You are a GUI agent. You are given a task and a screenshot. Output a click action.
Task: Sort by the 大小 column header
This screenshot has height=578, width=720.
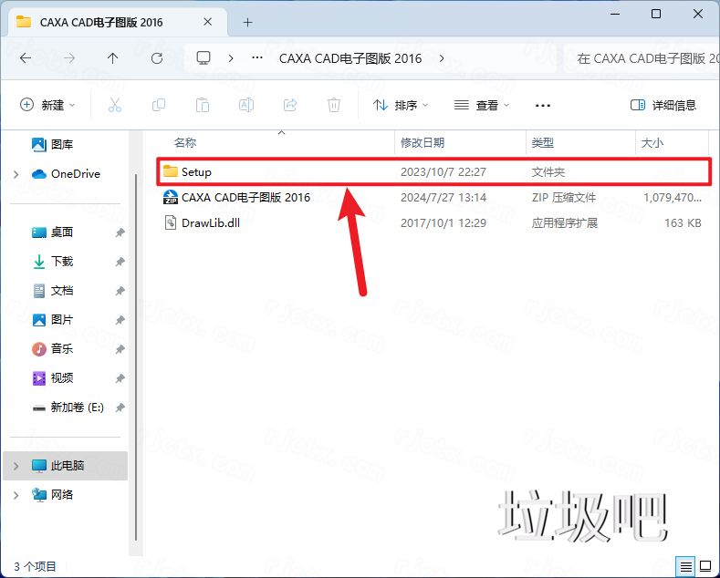click(652, 142)
